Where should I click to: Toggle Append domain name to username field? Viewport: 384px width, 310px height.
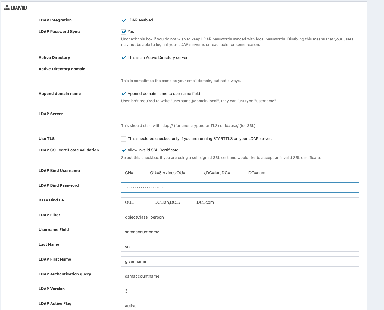(124, 94)
